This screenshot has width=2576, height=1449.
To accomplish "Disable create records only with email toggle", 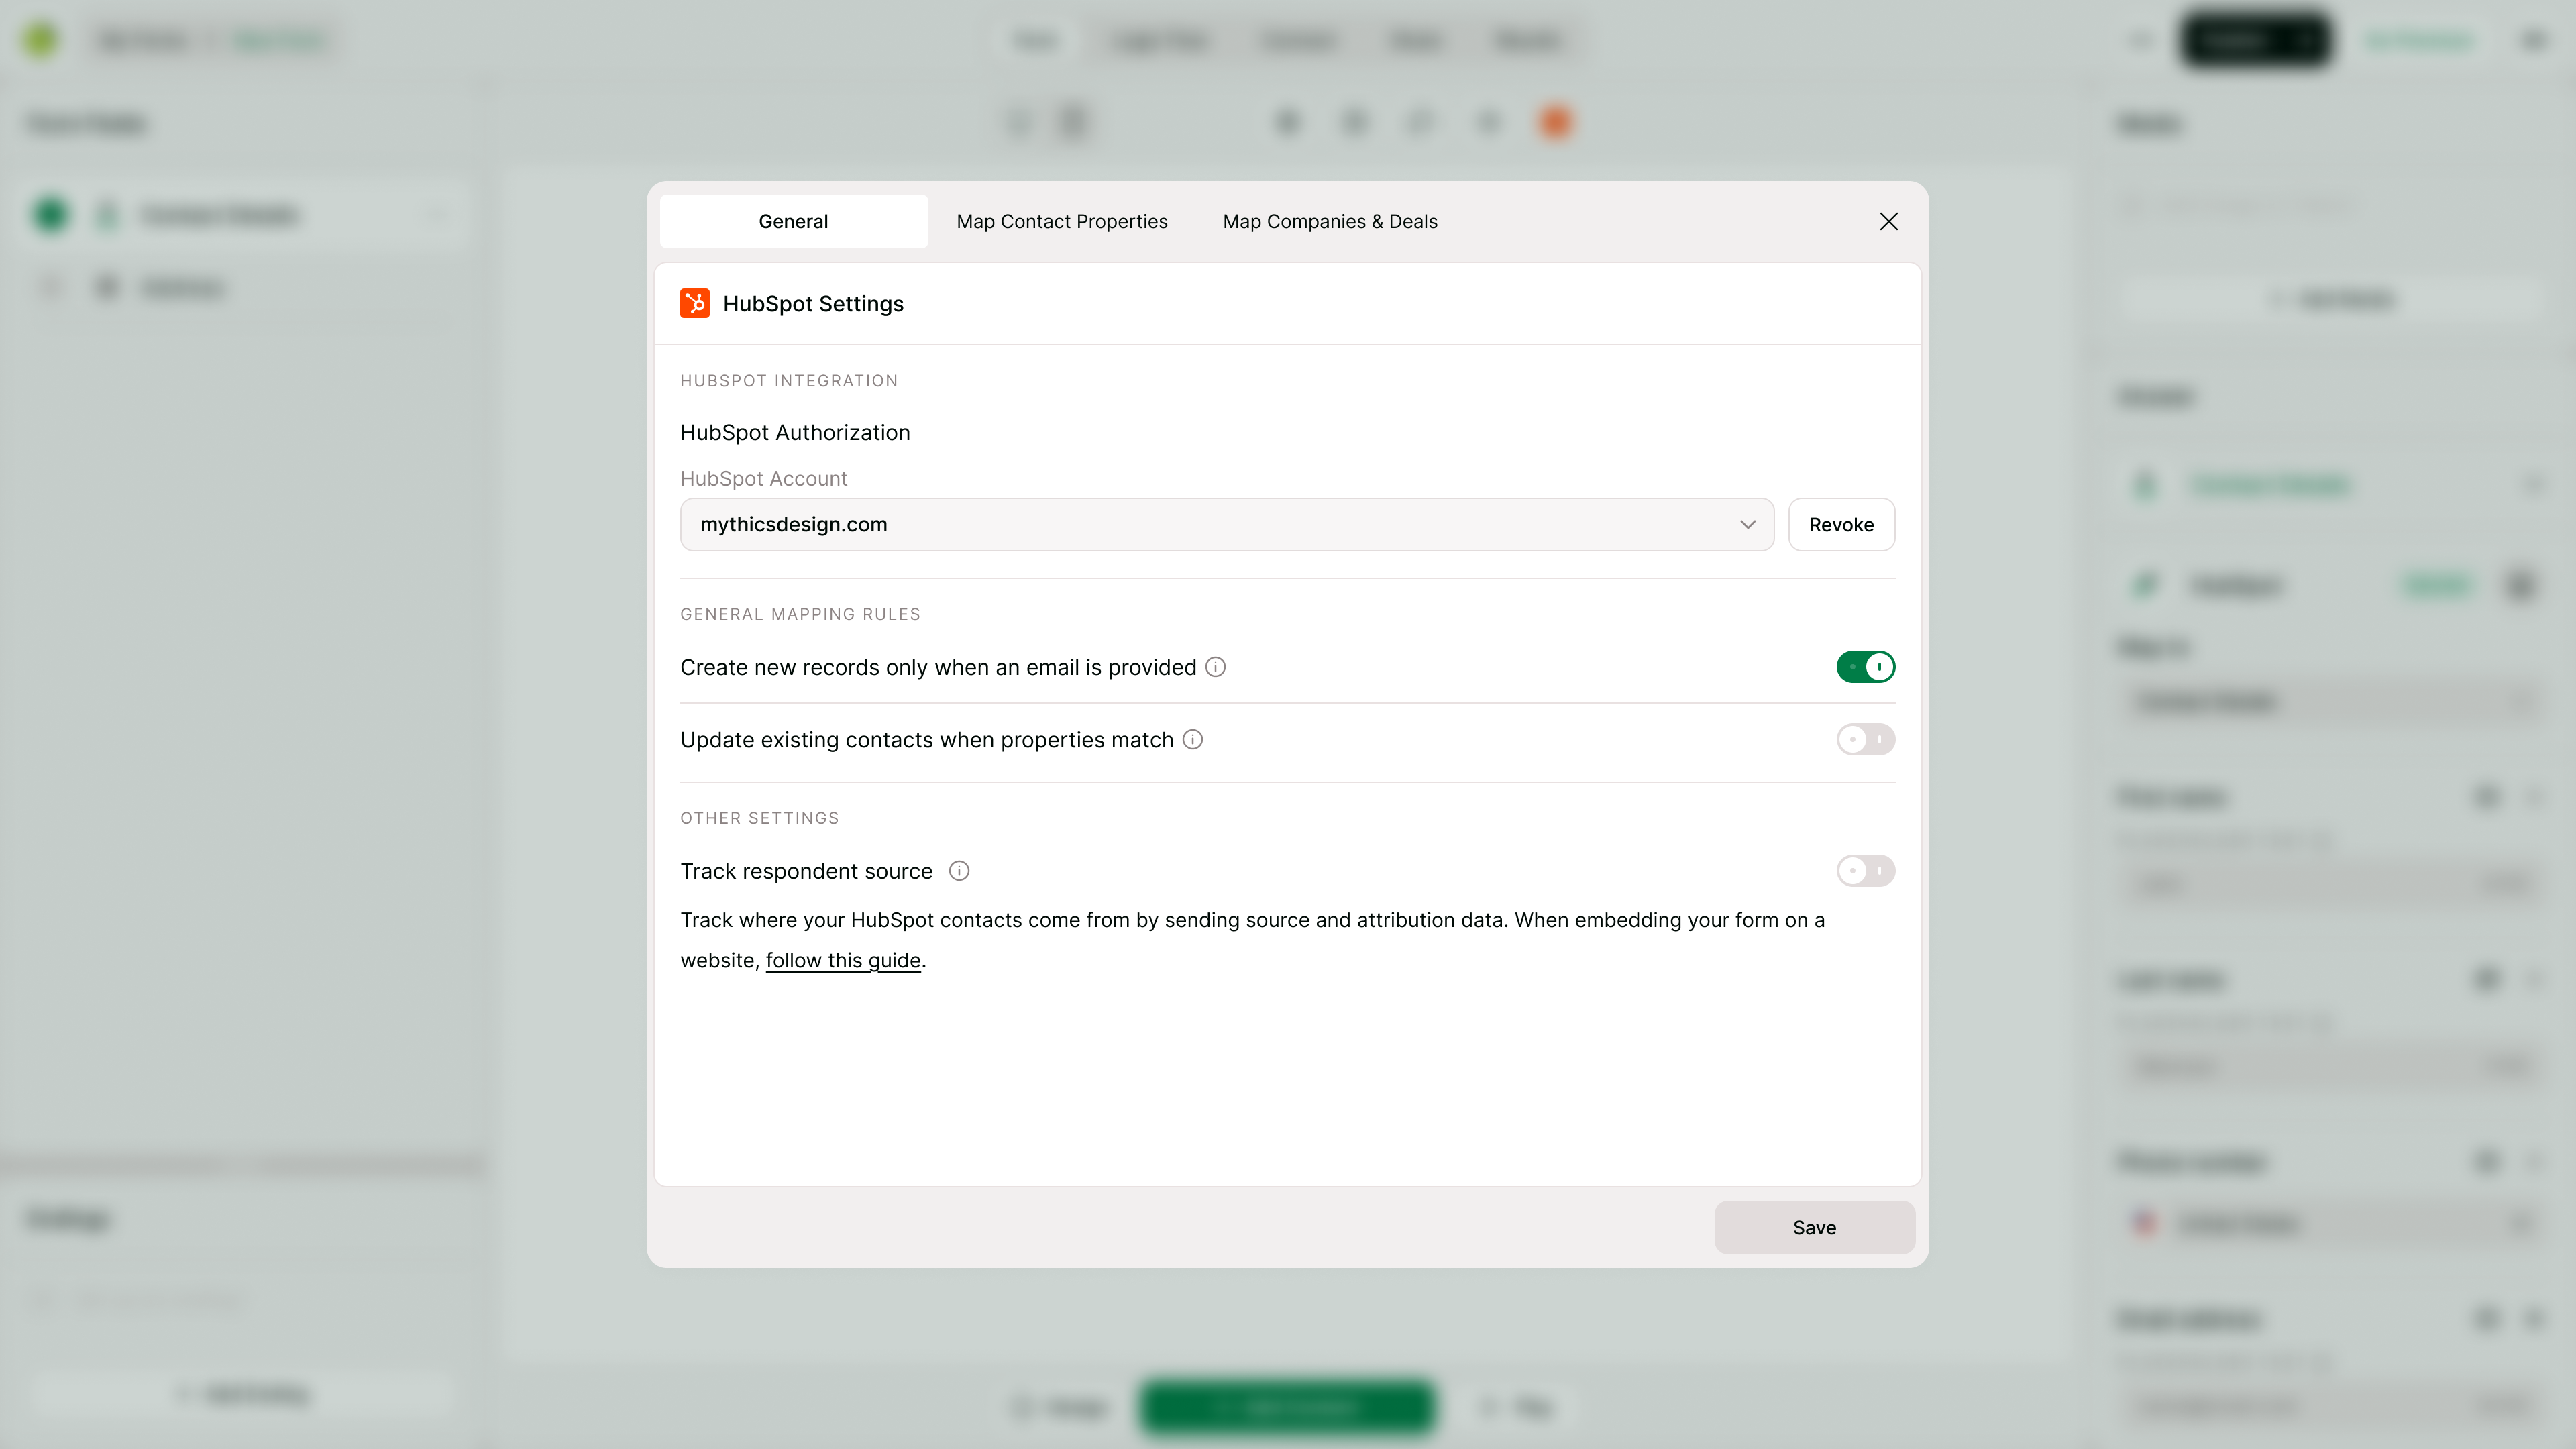I will 1865,667.
